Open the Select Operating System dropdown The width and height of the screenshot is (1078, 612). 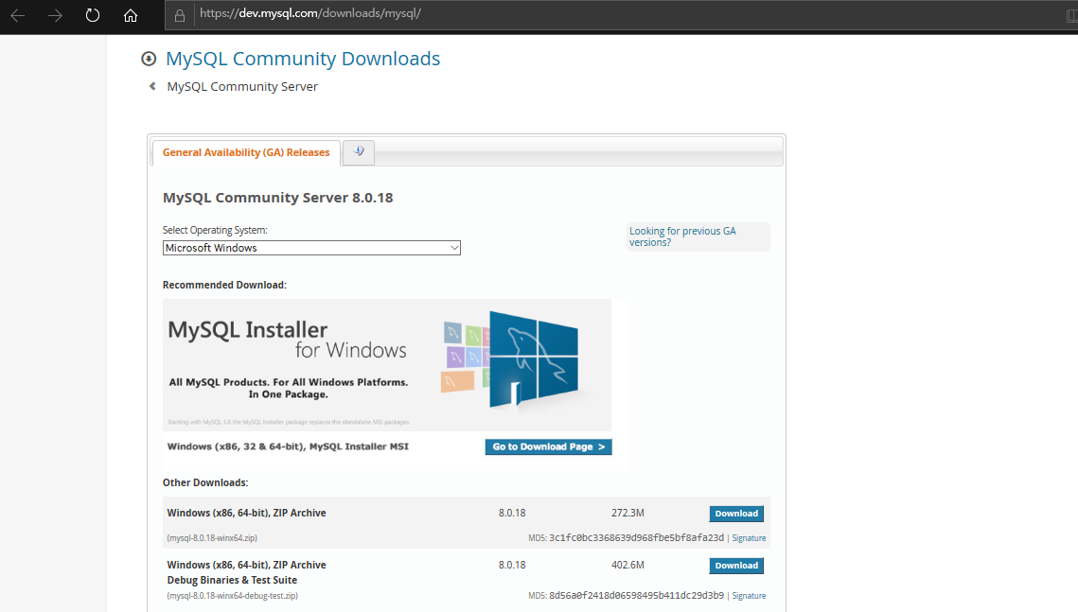pyautogui.click(x=311, y=248)
